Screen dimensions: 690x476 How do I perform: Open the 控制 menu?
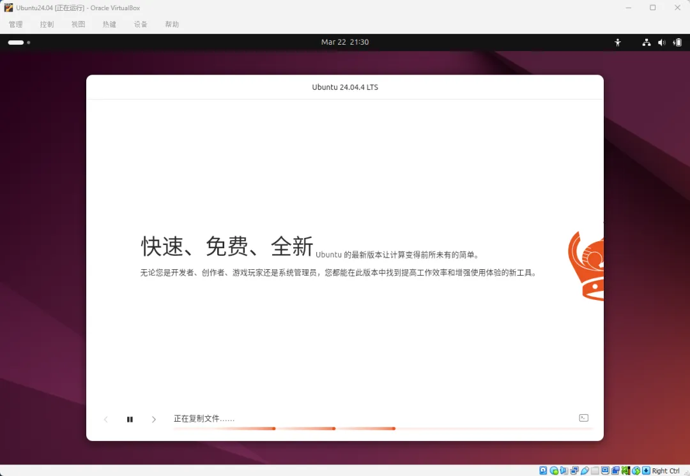pyautogui.click(x=47, y=24)
